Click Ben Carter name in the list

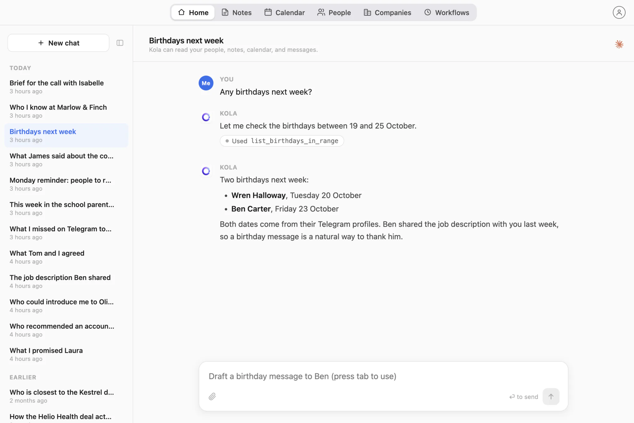[x=251, y=209]
